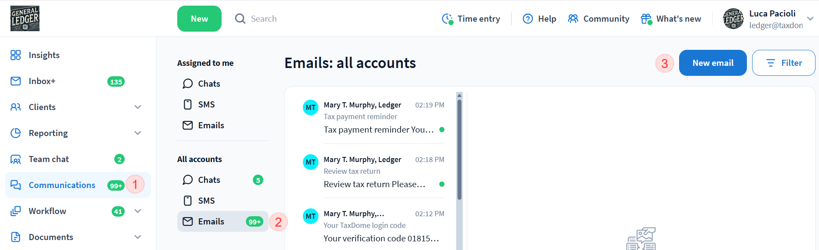Screen dimensions: 819x250
Task: Open Insights from the sidebar
Action: pos(44,55)
